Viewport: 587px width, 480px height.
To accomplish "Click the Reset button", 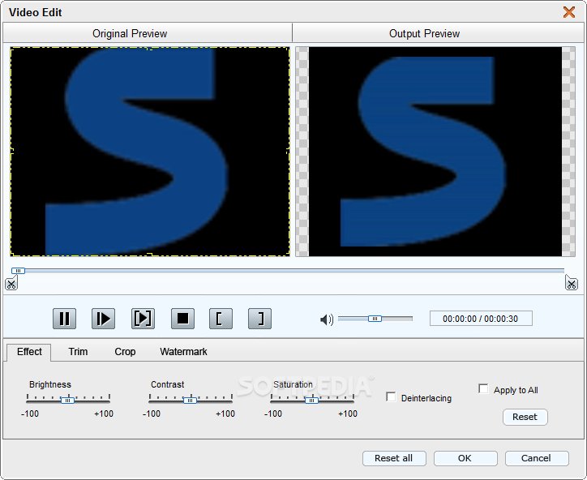I will click(525, 417).
